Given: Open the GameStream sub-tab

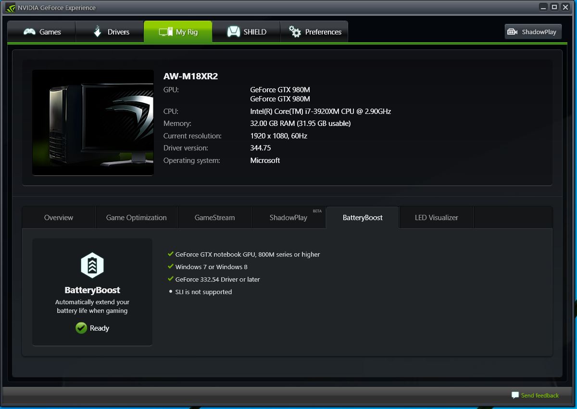Looking at the screenshot, I should click(214, 218).
